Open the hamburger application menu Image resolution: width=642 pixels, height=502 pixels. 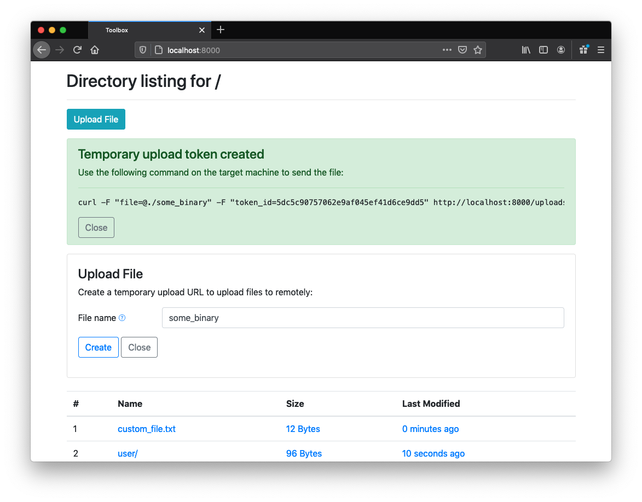pyautogui.click(x=600, y=50)
